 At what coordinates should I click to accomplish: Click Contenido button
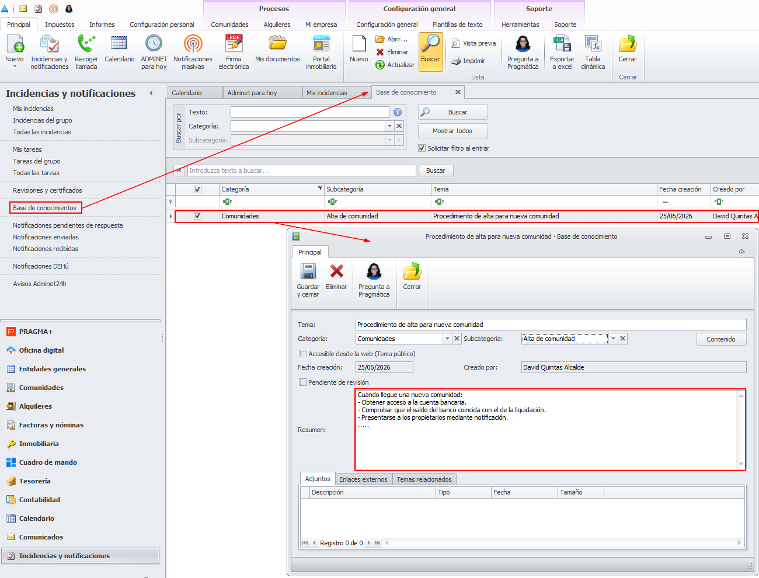(x=721, y=339)
